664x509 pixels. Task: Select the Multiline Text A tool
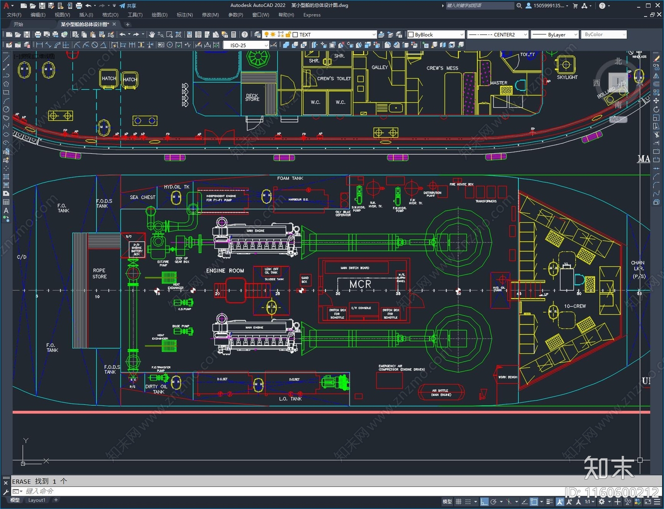pyautogui.click(x=6, y=211)
